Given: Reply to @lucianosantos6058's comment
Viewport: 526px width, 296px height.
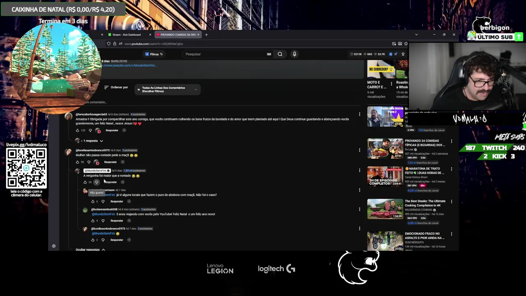Looking at the screenshot, I should point(117,221).
